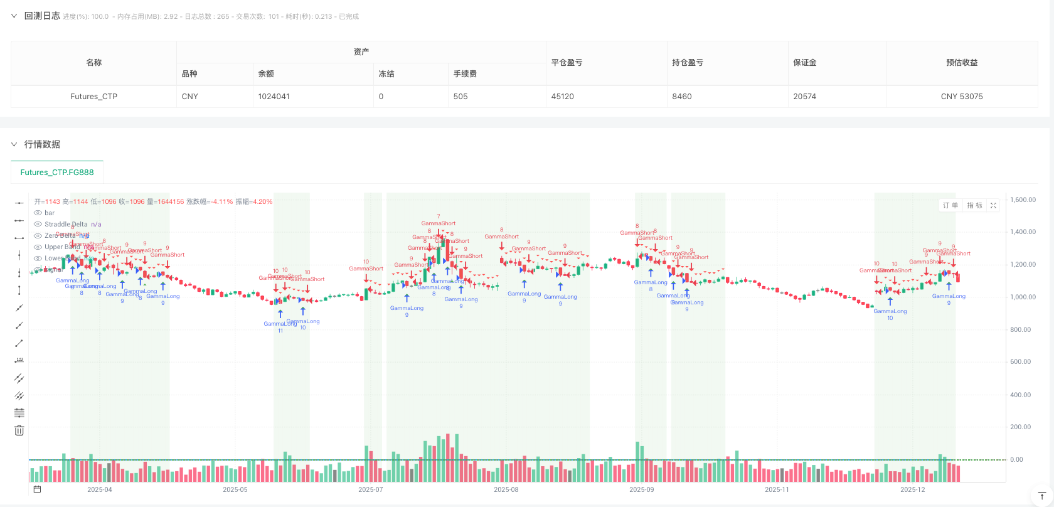The image size is (1054, 507).
Task: Collapse the 回测日志 section
Action: 14,16
